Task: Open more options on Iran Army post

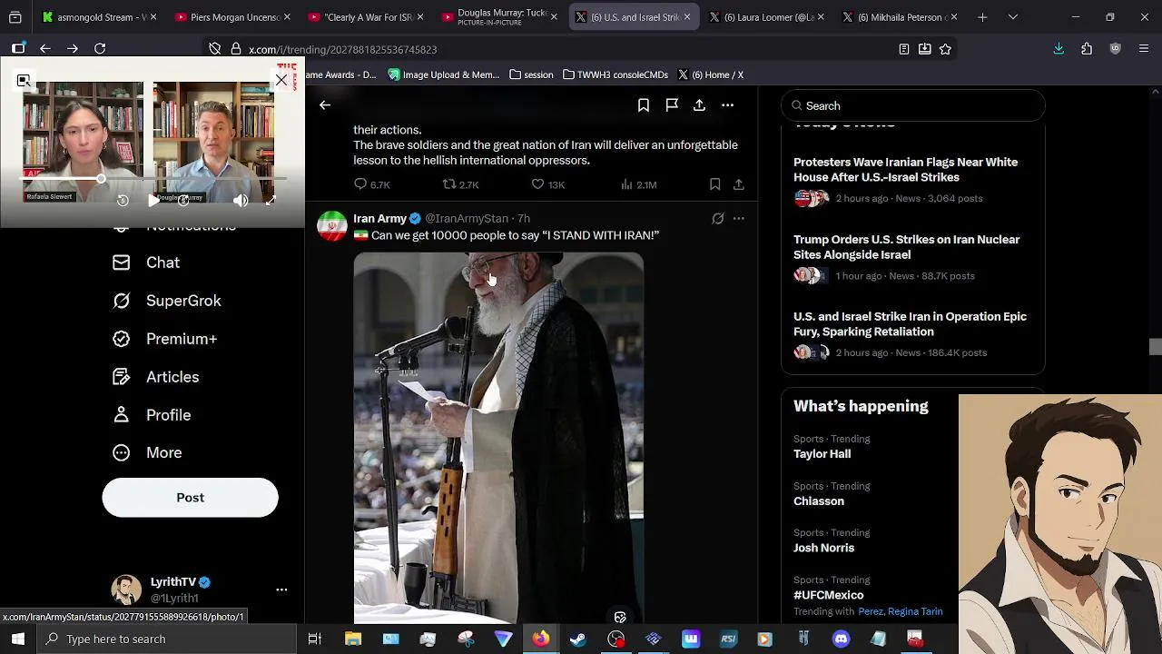Action: [x=739, y=219]
